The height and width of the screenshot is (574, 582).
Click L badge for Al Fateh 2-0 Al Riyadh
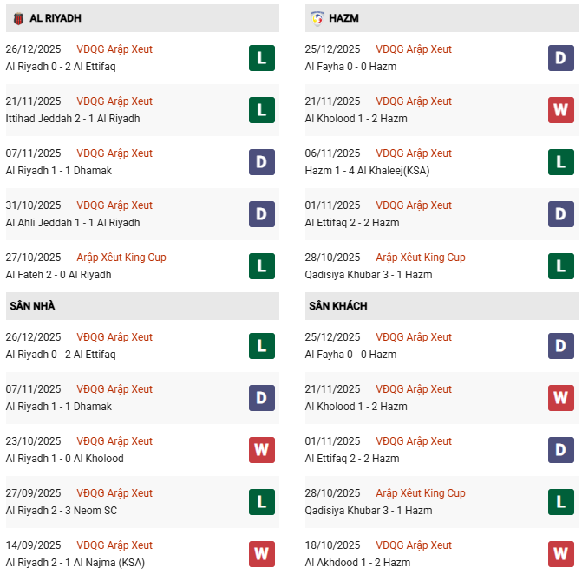[x=261, y=266]
